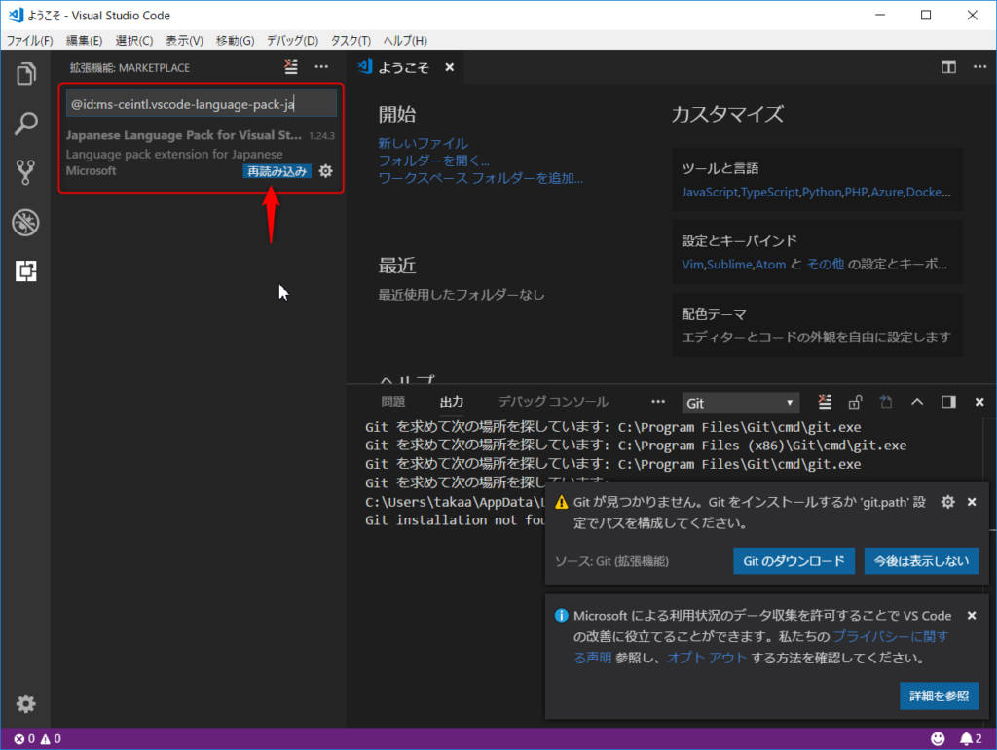Click the フォルダーを開く... link
The height and width of the screenshot is (750, 997).
tap(433, 161)
